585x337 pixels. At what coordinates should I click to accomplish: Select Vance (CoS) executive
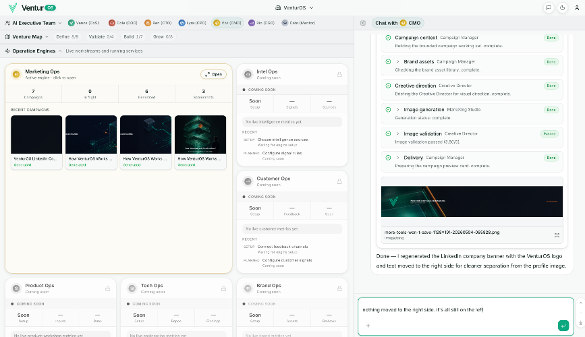(84, 23)
